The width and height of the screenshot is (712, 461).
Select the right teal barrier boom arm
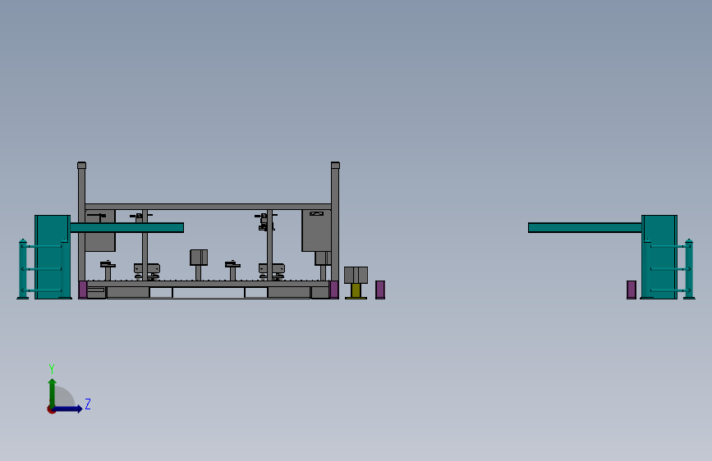[585, 227]
